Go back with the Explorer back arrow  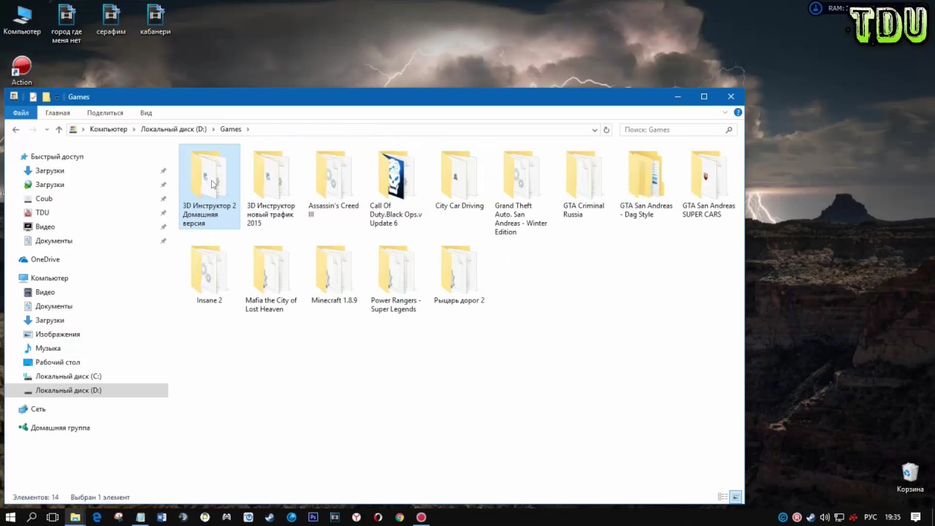coord(16,129)
